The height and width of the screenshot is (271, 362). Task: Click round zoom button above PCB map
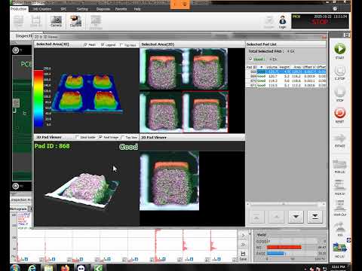point(16,50)
